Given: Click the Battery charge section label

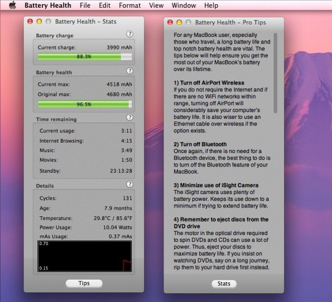Looking at the screenshot, I should pos(54,36).
